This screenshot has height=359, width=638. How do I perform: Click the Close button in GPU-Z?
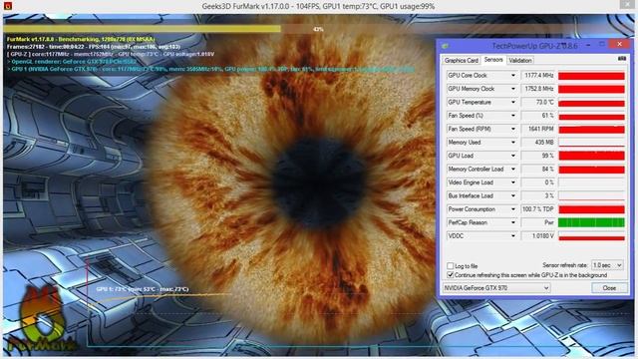[609, 288]
